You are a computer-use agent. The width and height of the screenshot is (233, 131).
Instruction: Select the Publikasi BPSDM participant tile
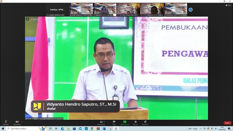(x=58, y=10)
